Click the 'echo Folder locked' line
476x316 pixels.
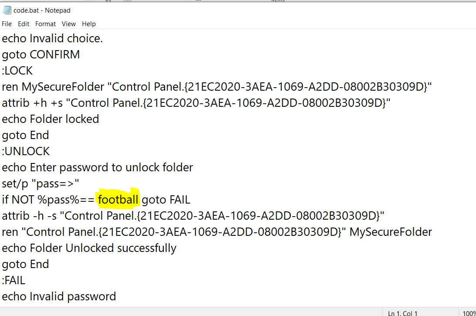[51, 119]
